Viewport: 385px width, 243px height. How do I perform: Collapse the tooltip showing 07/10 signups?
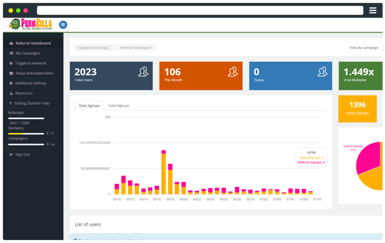click(x=311, y=157)
